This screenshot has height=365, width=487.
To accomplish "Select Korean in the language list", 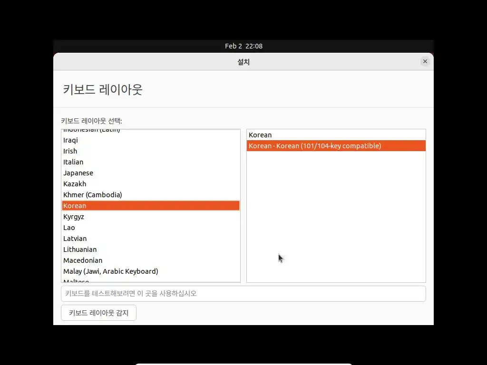I will pos(151,205).
